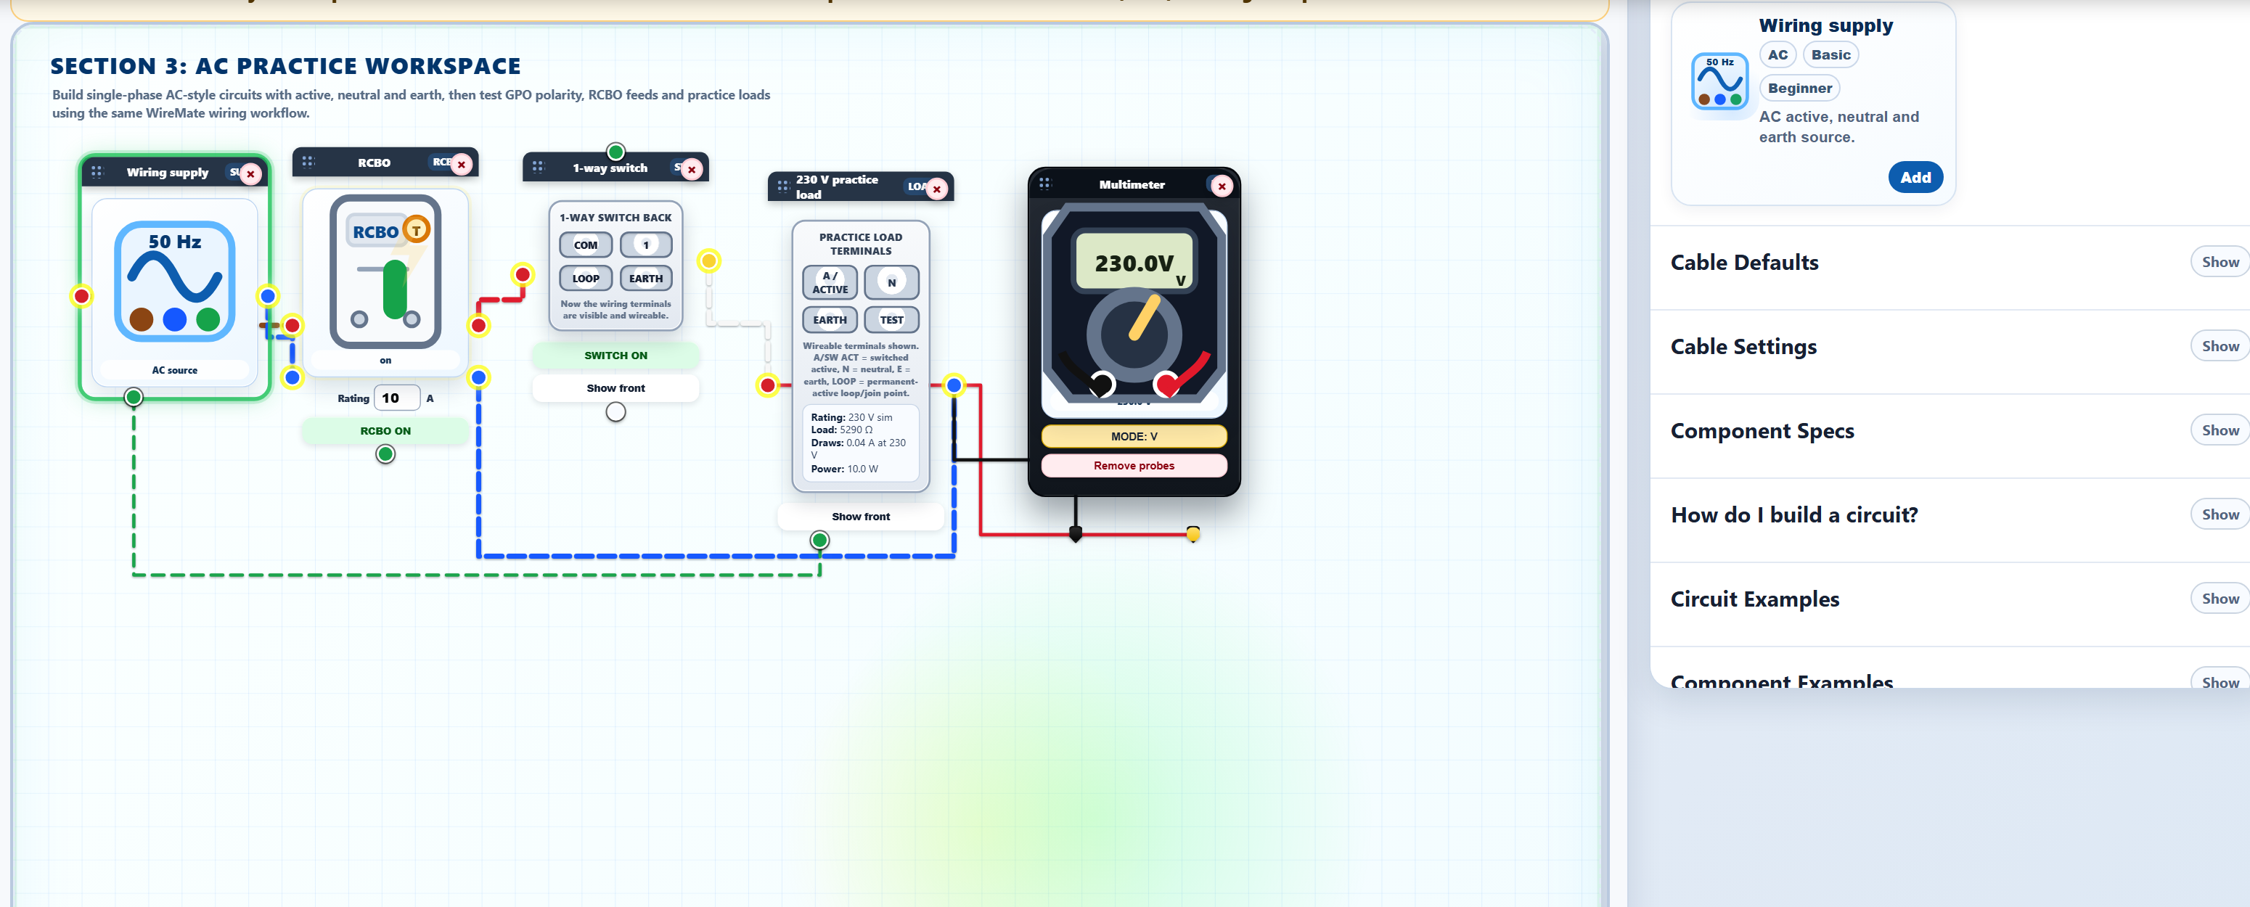The height and width of the screenshot is (907, 2250).
Task: Remove the 1-way switch component
Action: pos(692,169)
